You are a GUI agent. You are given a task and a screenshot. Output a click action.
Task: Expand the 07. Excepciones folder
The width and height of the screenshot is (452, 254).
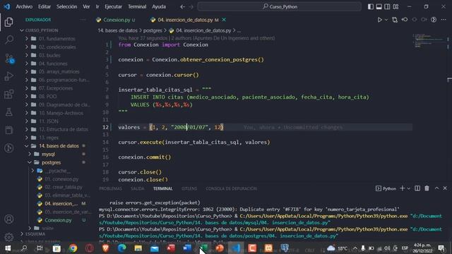[56, 88]
